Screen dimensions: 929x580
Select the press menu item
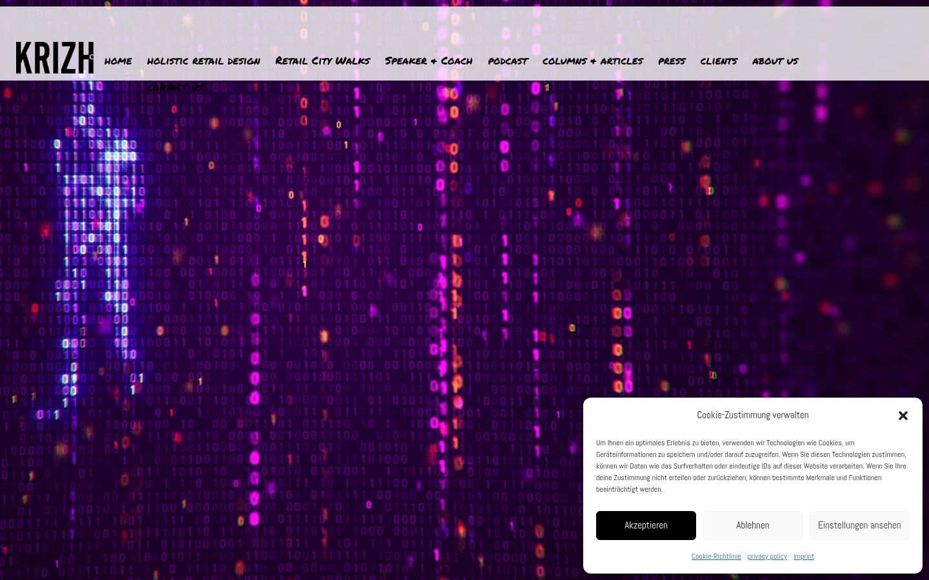672,61
